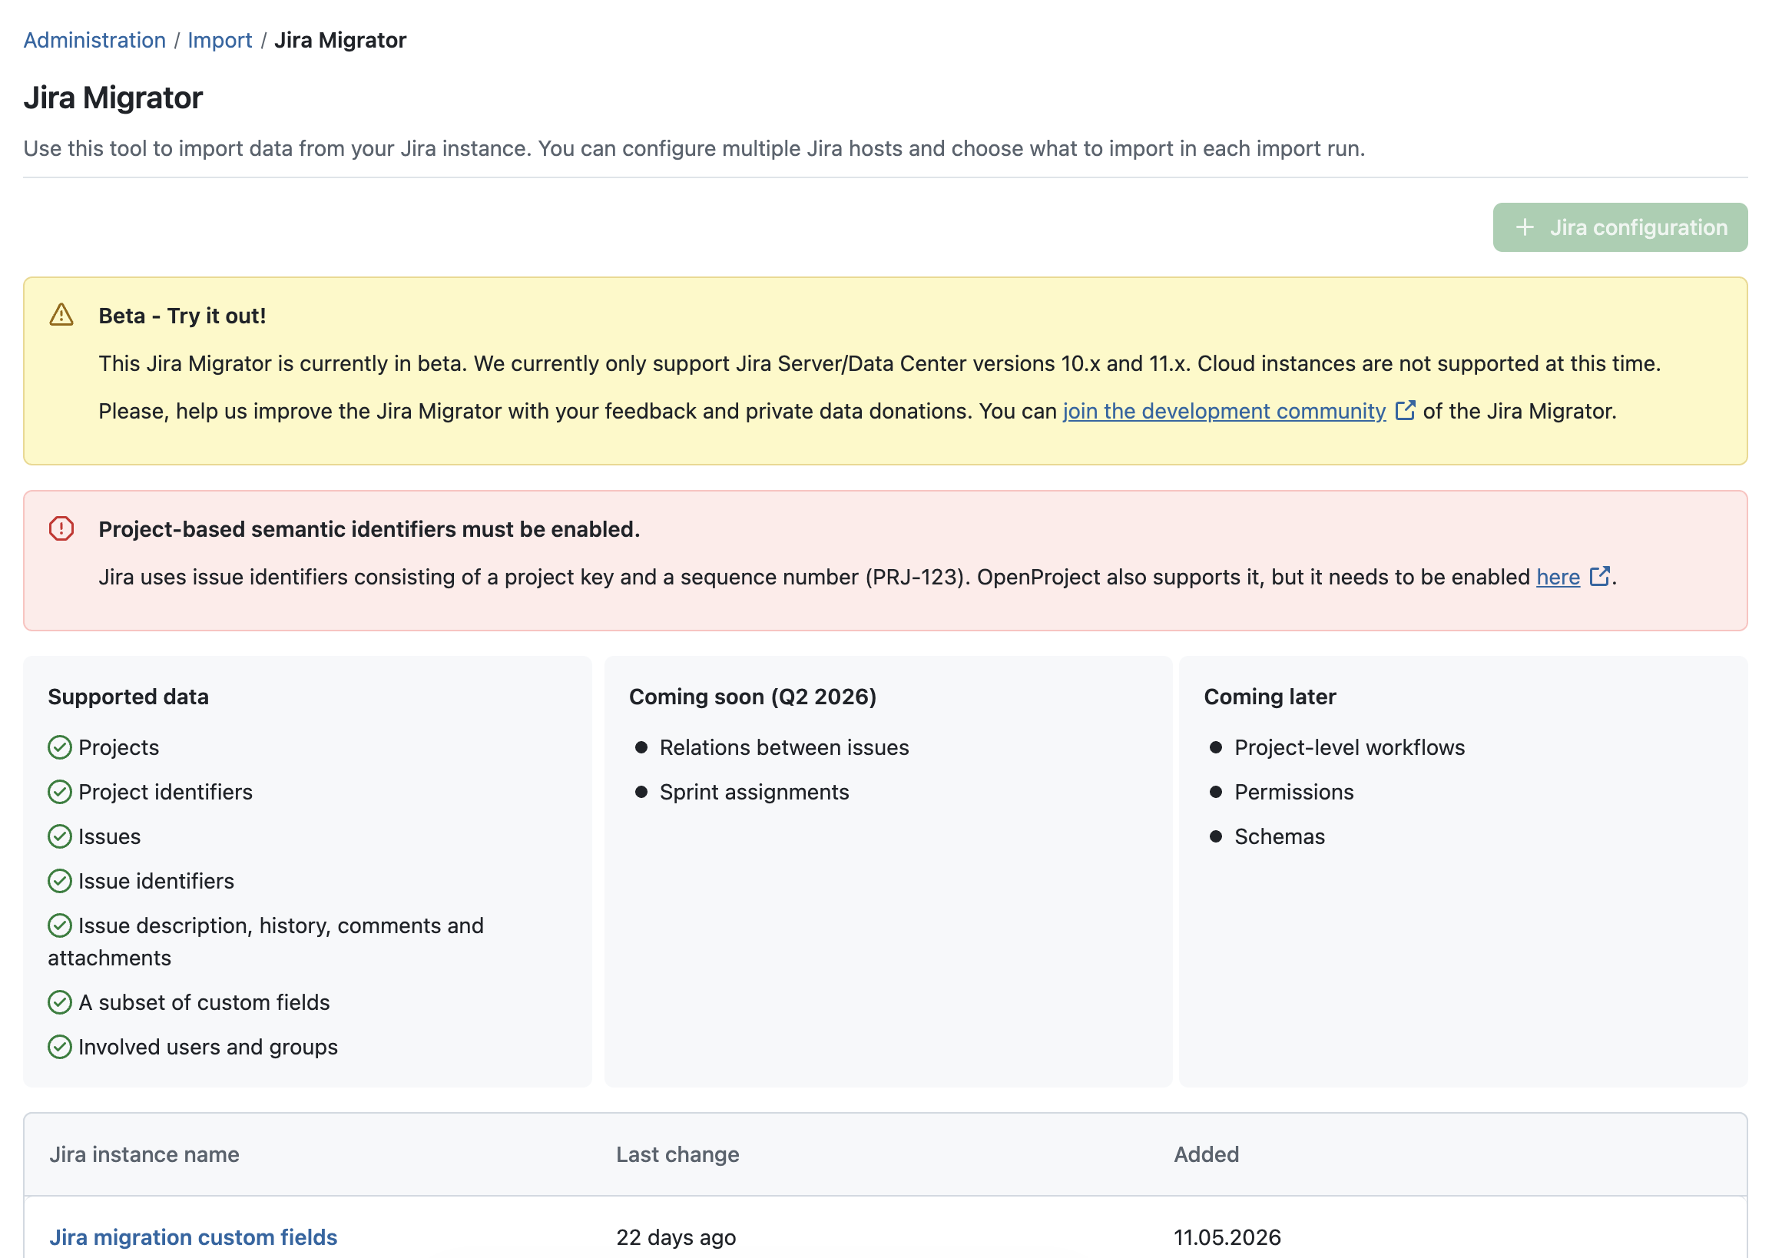Follow the 'here' link to enable identifiers
This screenshot has width=1782, height=1258.
(1558, 578)
